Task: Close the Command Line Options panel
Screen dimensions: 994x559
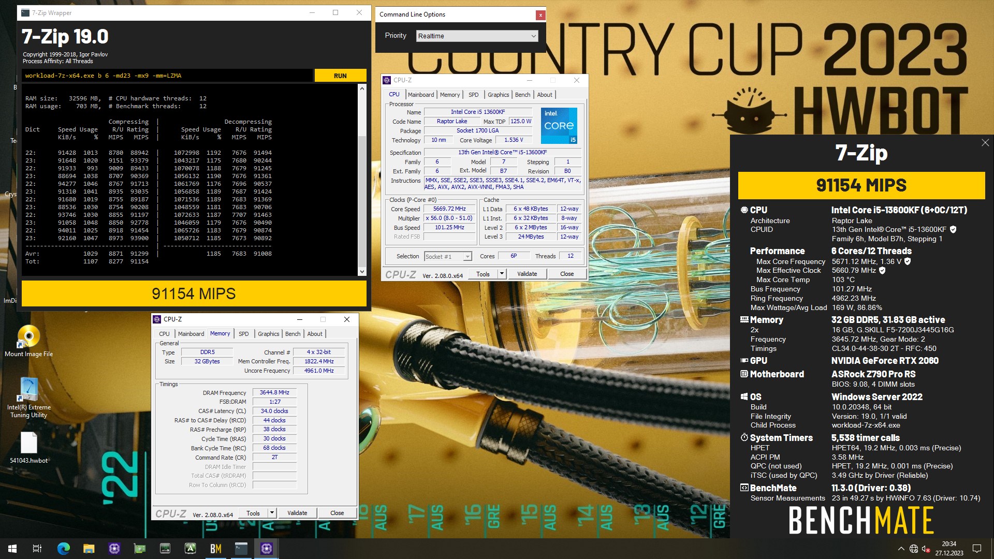Action: (x=540, y=15)
